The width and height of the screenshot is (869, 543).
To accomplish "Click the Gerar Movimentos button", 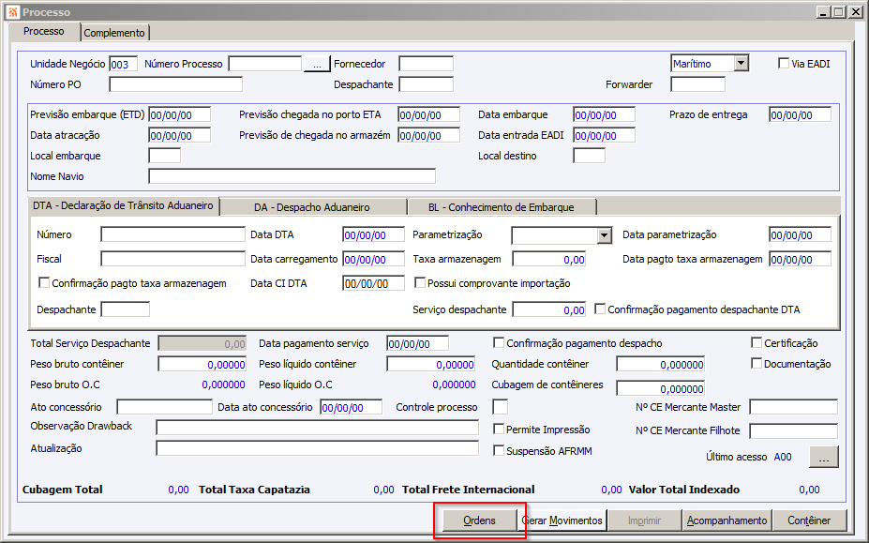I will coord(562,520).
